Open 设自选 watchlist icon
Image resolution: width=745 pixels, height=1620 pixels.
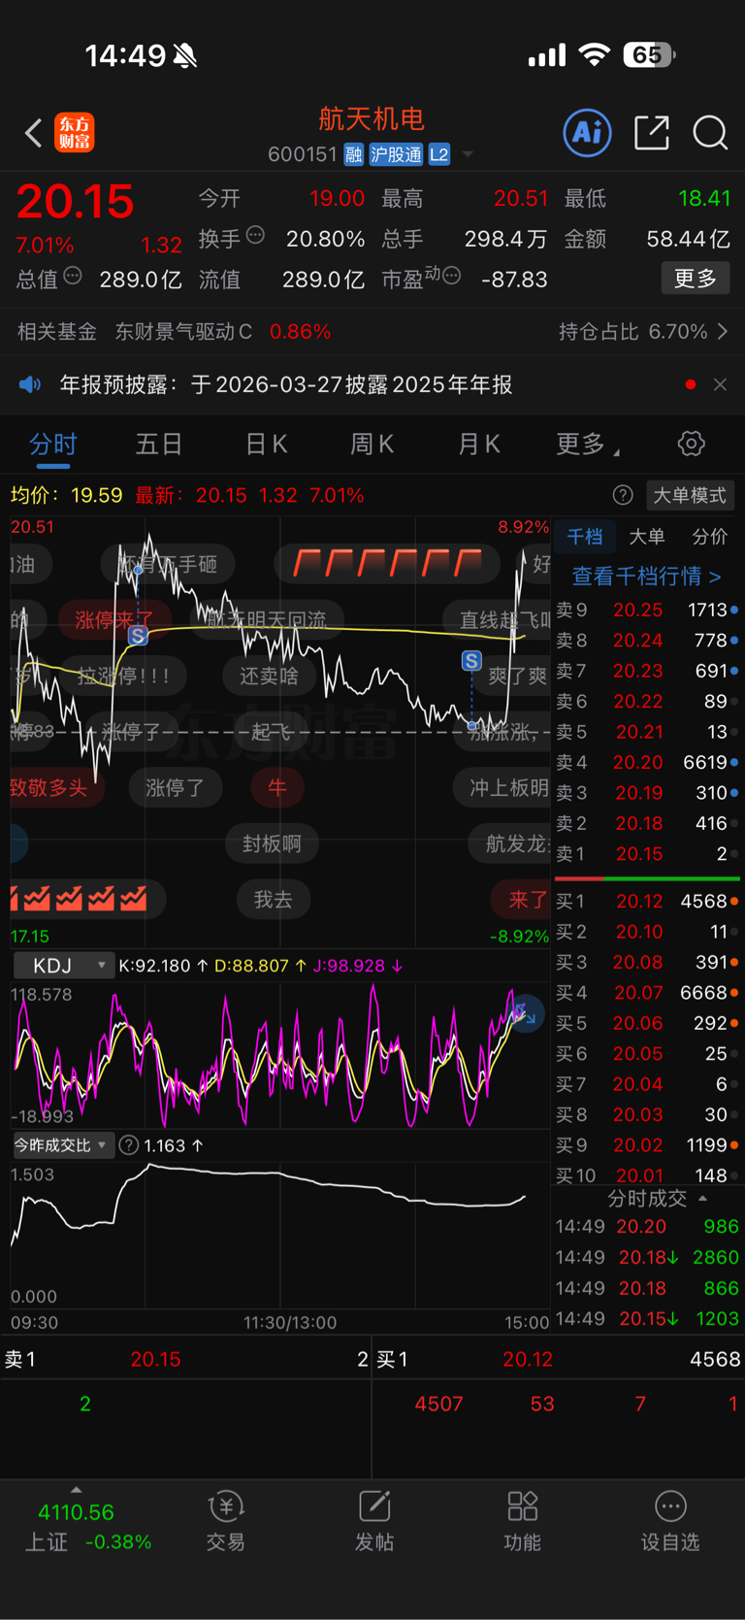tap(670, 1522)
